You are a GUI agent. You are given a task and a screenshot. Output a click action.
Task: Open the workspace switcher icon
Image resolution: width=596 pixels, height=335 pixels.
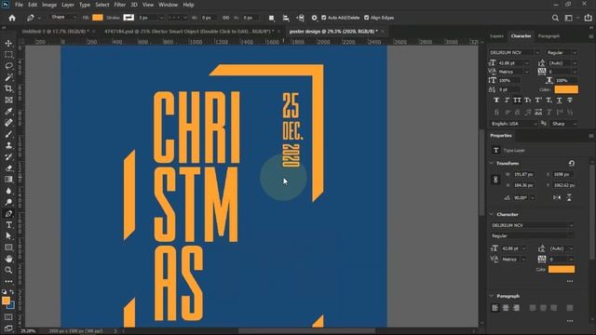pyautogui.click(x=569, y=18)
